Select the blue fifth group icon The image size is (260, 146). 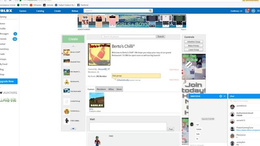click(67, 91)
